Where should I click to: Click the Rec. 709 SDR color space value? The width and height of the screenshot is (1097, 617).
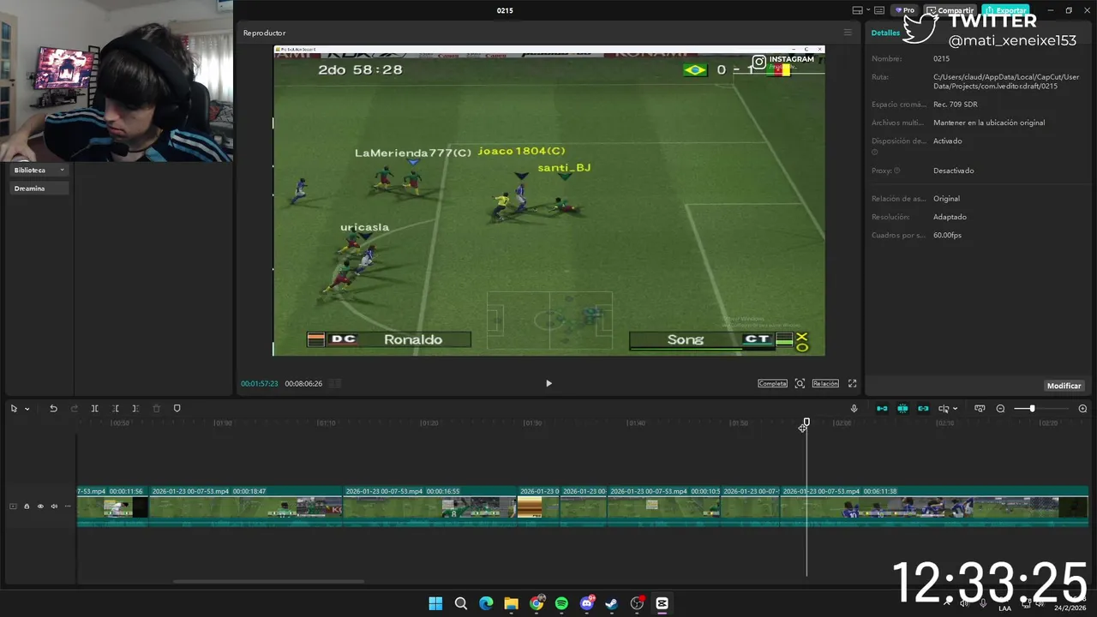(x=955, y=105)
